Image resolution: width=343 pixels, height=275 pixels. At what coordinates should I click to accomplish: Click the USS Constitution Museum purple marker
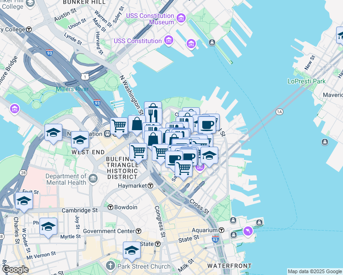click(181, 18)
